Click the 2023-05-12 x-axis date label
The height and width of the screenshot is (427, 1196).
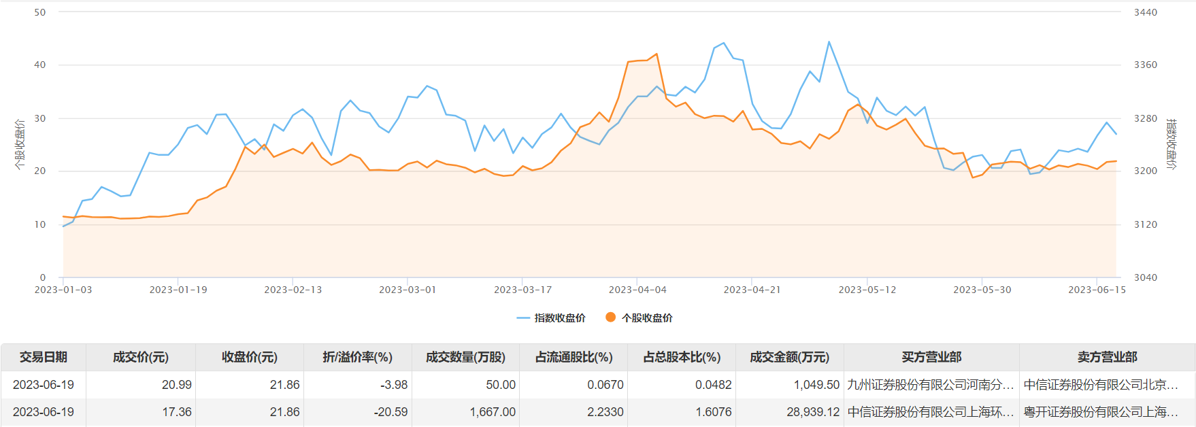point(867,290)
